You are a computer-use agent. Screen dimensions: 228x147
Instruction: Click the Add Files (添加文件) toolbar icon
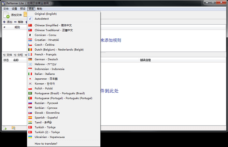coord(7,15)
